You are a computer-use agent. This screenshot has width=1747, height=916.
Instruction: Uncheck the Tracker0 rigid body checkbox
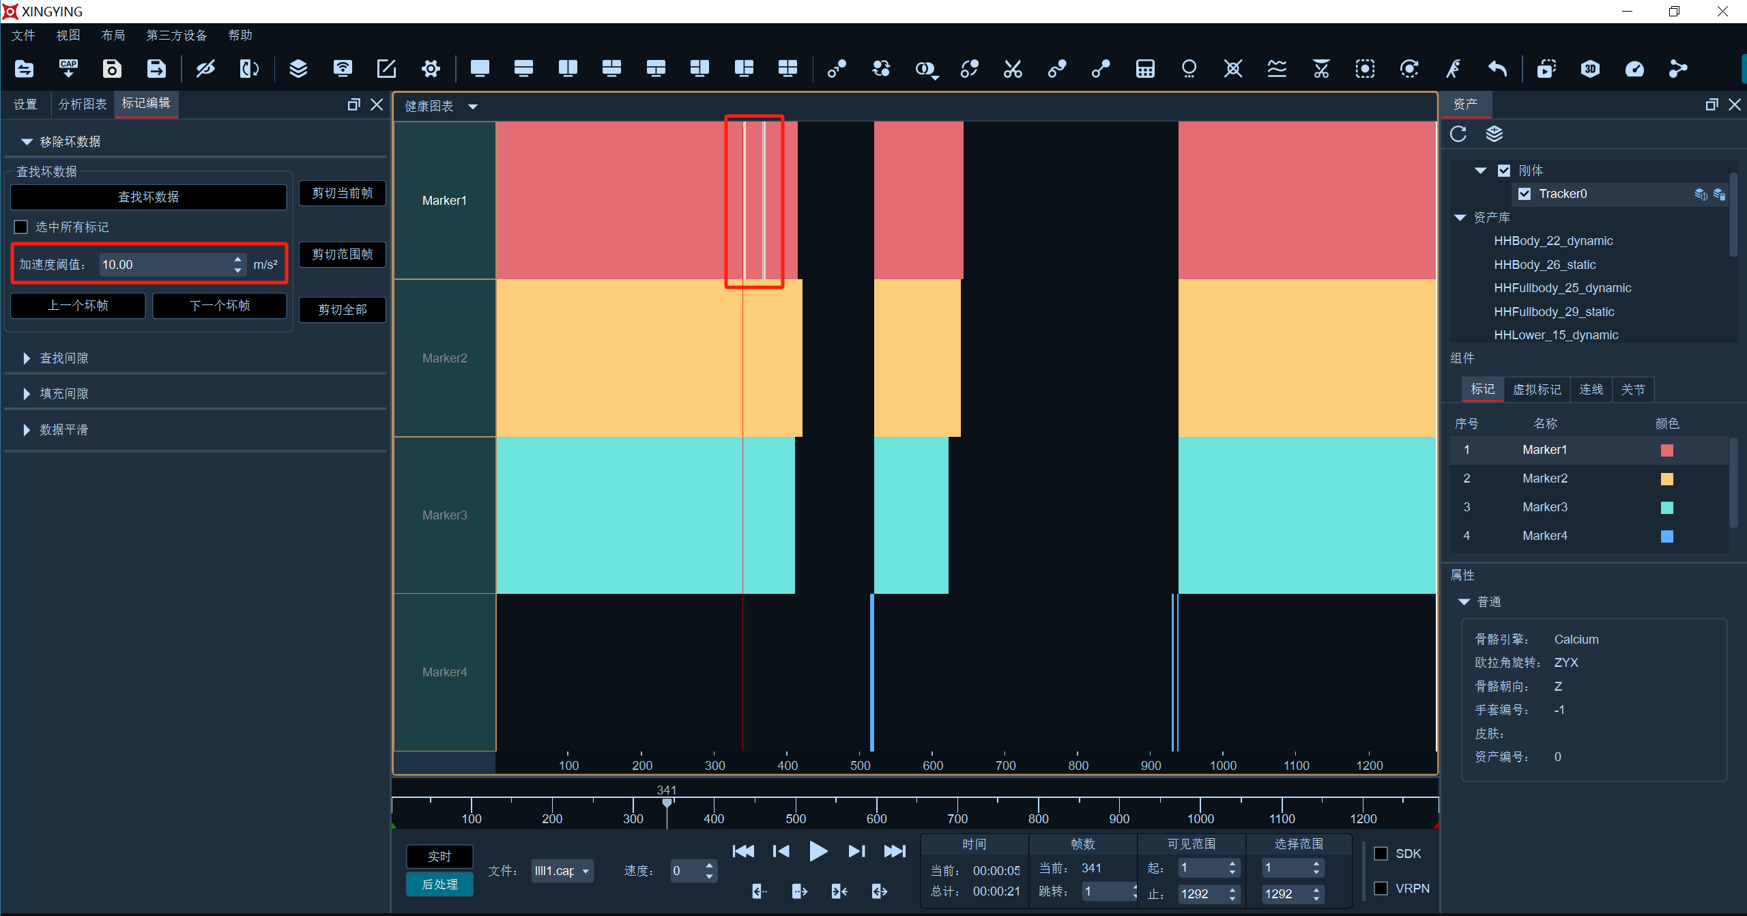coord(1525,194)
